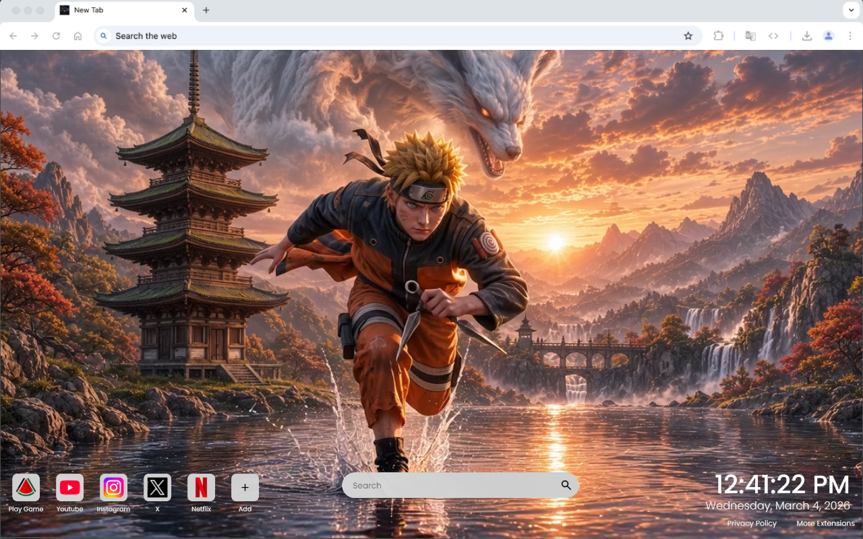Click the Wednesday, March 4, 2026 date

(x=778, y=505)
